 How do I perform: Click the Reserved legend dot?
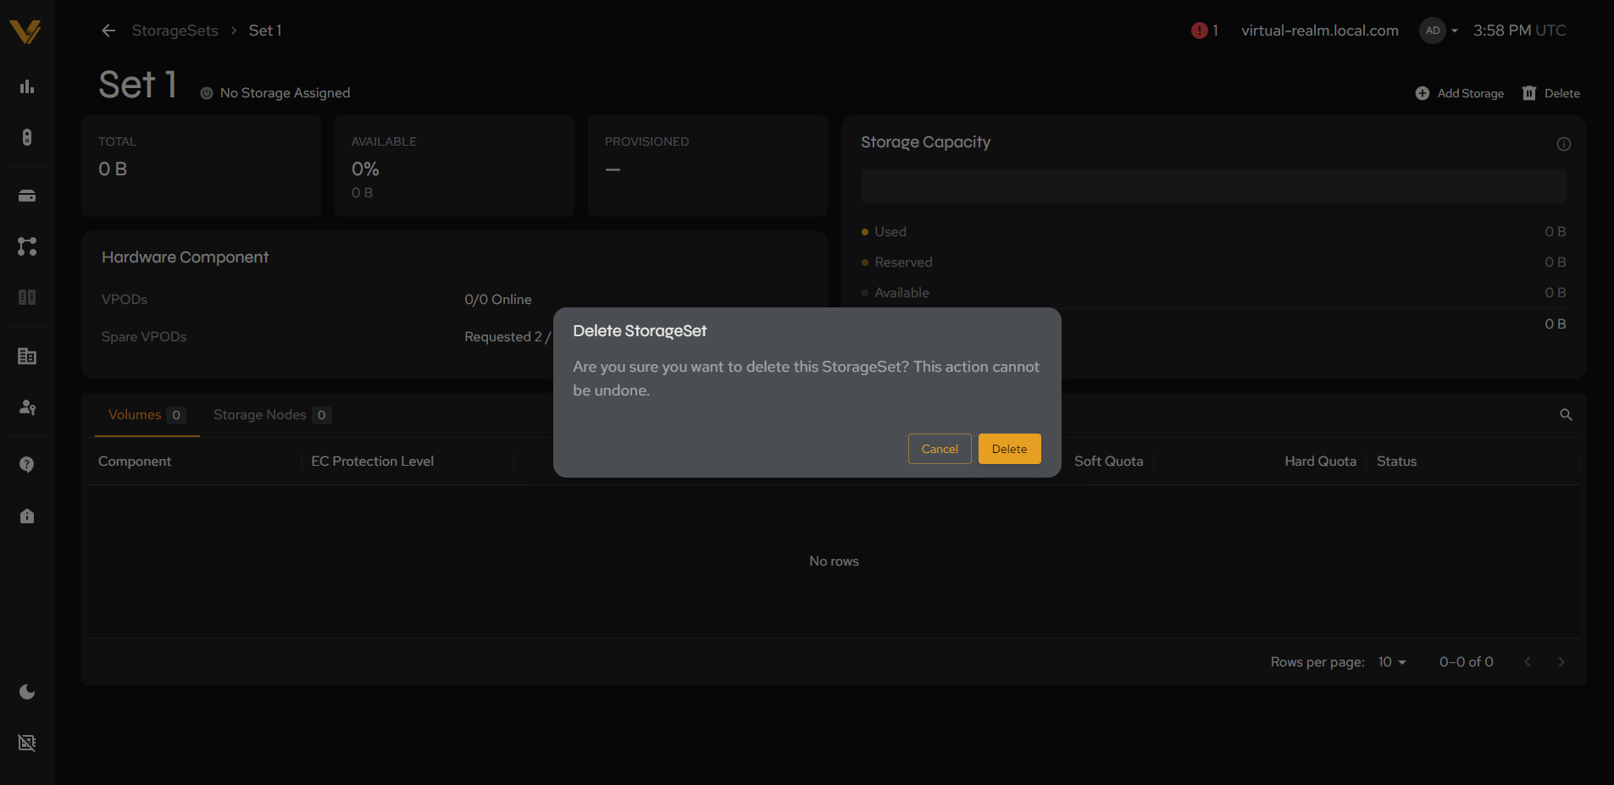coord(865,263)
